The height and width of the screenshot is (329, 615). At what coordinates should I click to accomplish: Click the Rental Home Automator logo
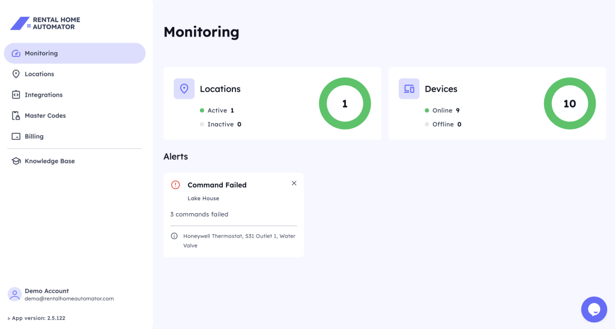46,23
